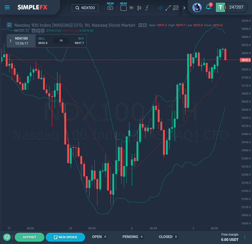Toggle visibility of Nasdaq 100 series
This screenshot has width=252, height=244.
tap(140, 25)
